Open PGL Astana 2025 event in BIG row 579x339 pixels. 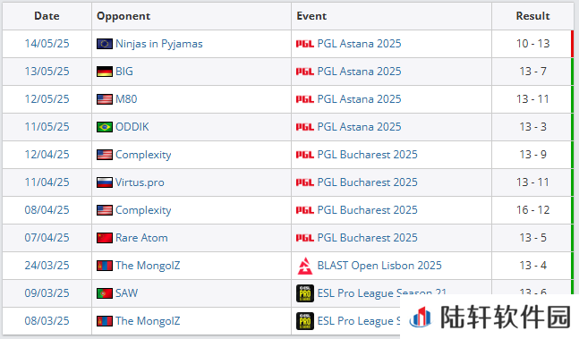[359, 72]
